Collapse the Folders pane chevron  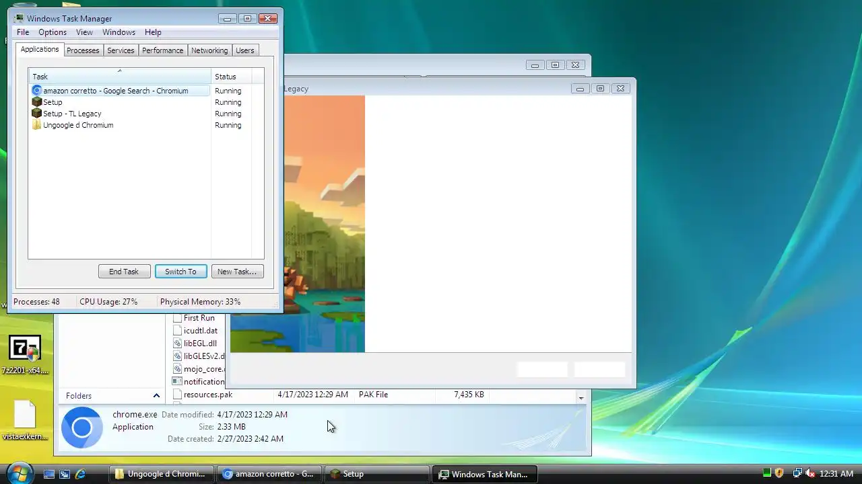(x=156, y=396)
